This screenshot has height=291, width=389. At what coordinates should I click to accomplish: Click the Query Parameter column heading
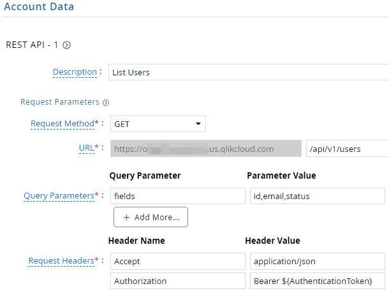point(145,175)
